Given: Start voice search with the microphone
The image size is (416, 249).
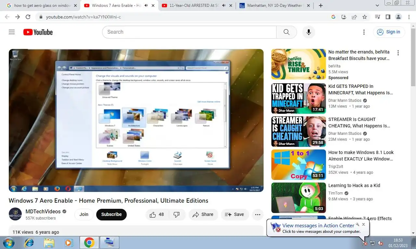Looking at the screenshot, I should (309, 32).
